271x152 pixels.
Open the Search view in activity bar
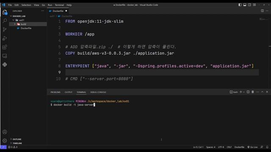5,21
